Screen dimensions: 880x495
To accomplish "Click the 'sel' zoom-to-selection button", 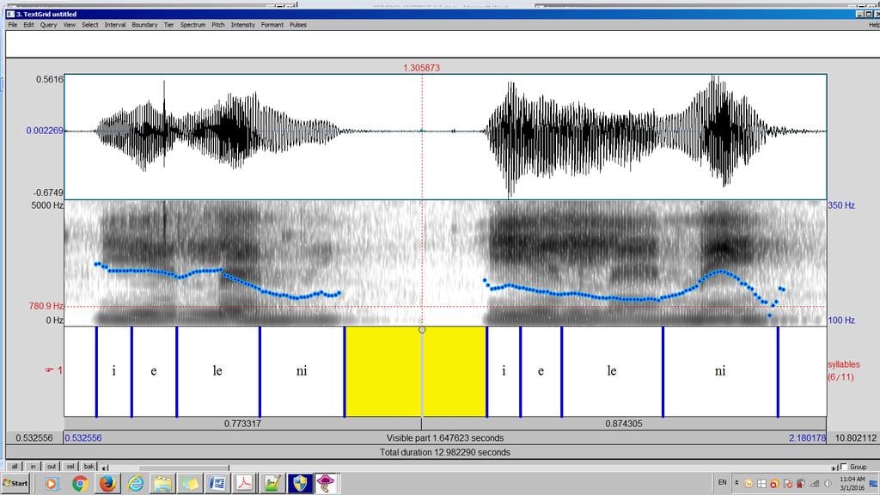I will [70, 467].
